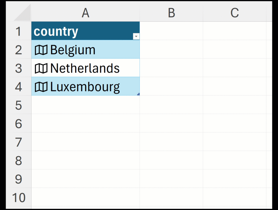Click the table resize handle corner
Image resolution: width=278 pixels, height=210 pixels.
pos(138,94)
